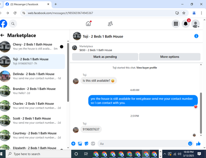Open Chevy's conversation

tap(33, 47)
